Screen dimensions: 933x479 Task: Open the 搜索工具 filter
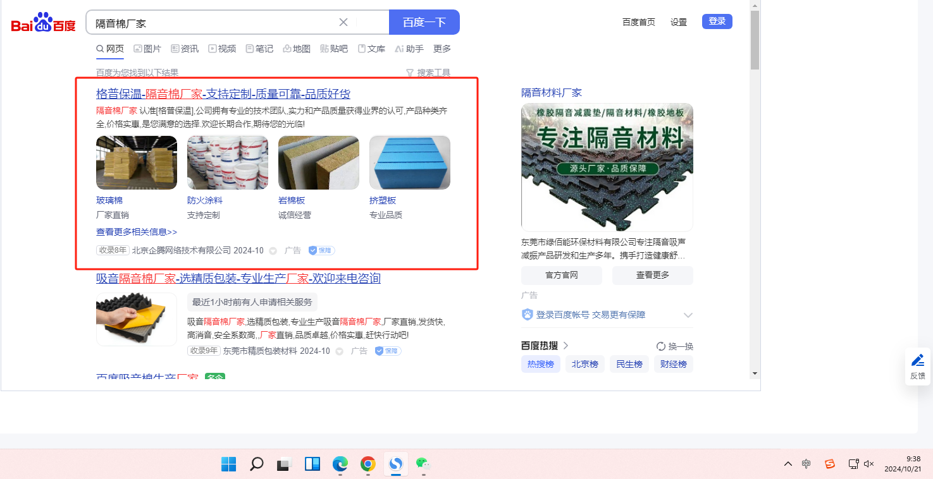tap(428, 73)
